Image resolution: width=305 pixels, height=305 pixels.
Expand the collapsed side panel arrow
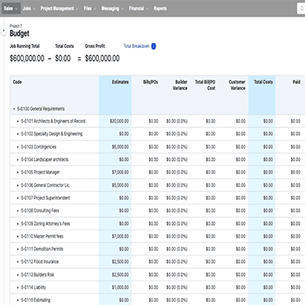point(3,30)
